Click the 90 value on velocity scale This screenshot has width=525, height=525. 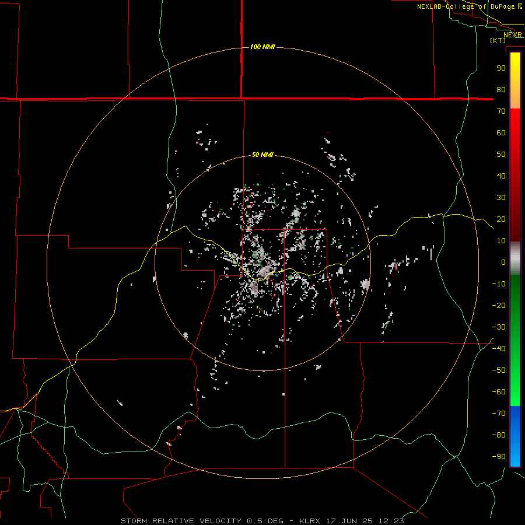point(501,68)
